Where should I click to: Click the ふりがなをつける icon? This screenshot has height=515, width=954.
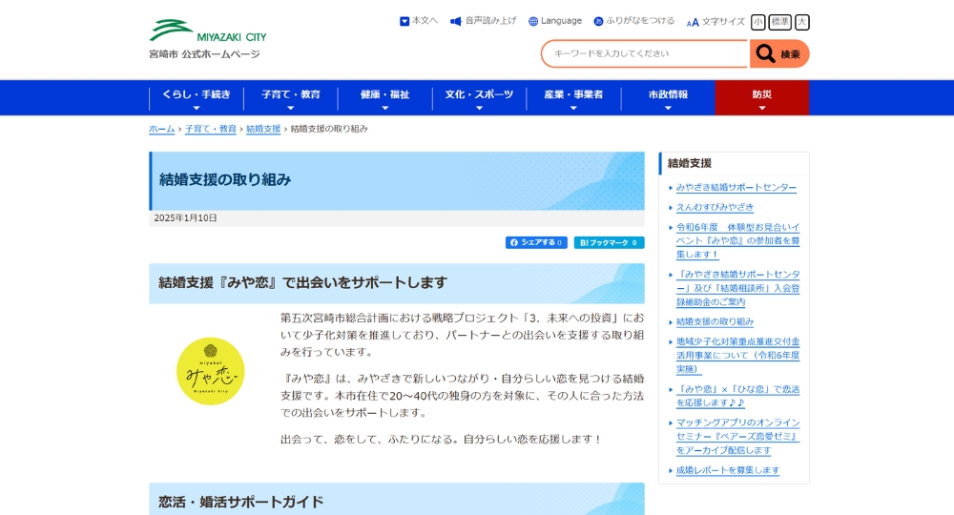point(599,21)
